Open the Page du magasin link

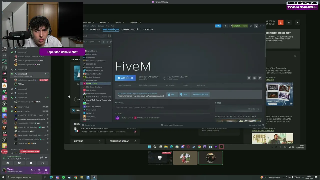point(124,85)
